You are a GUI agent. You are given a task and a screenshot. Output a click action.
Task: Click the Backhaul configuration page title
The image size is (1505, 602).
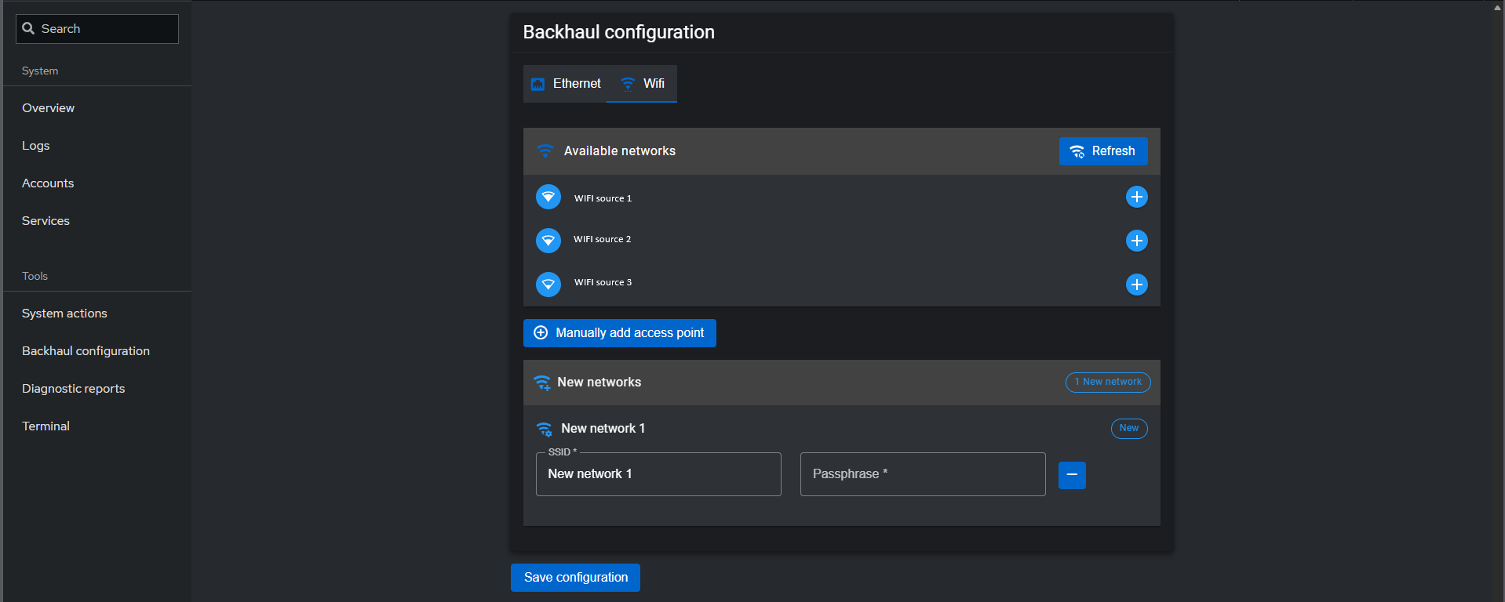click(x=619, y=32)
